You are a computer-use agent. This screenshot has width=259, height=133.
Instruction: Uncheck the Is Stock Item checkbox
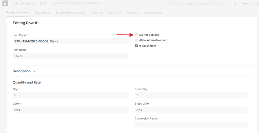pos(136,46)
